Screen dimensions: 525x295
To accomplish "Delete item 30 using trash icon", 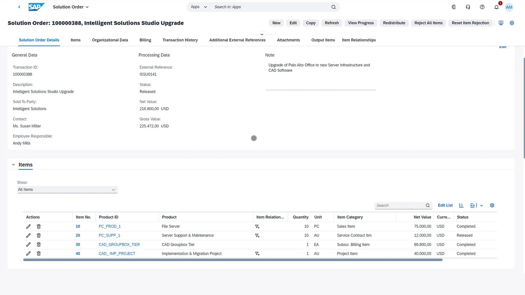I will click(x=39, y=245).
